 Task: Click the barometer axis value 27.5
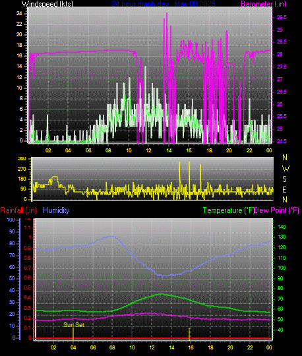[x=282, y=67]
